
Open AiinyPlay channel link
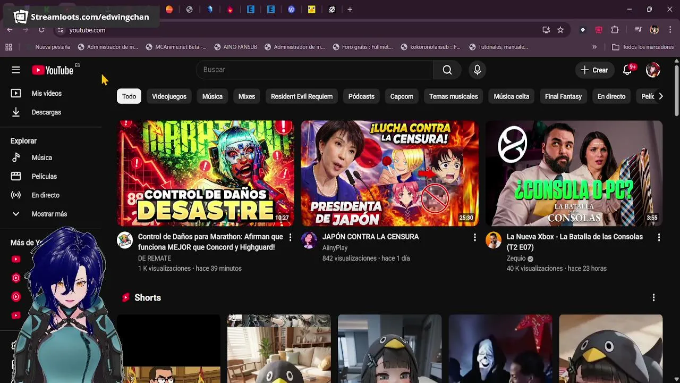coord(335,247)
